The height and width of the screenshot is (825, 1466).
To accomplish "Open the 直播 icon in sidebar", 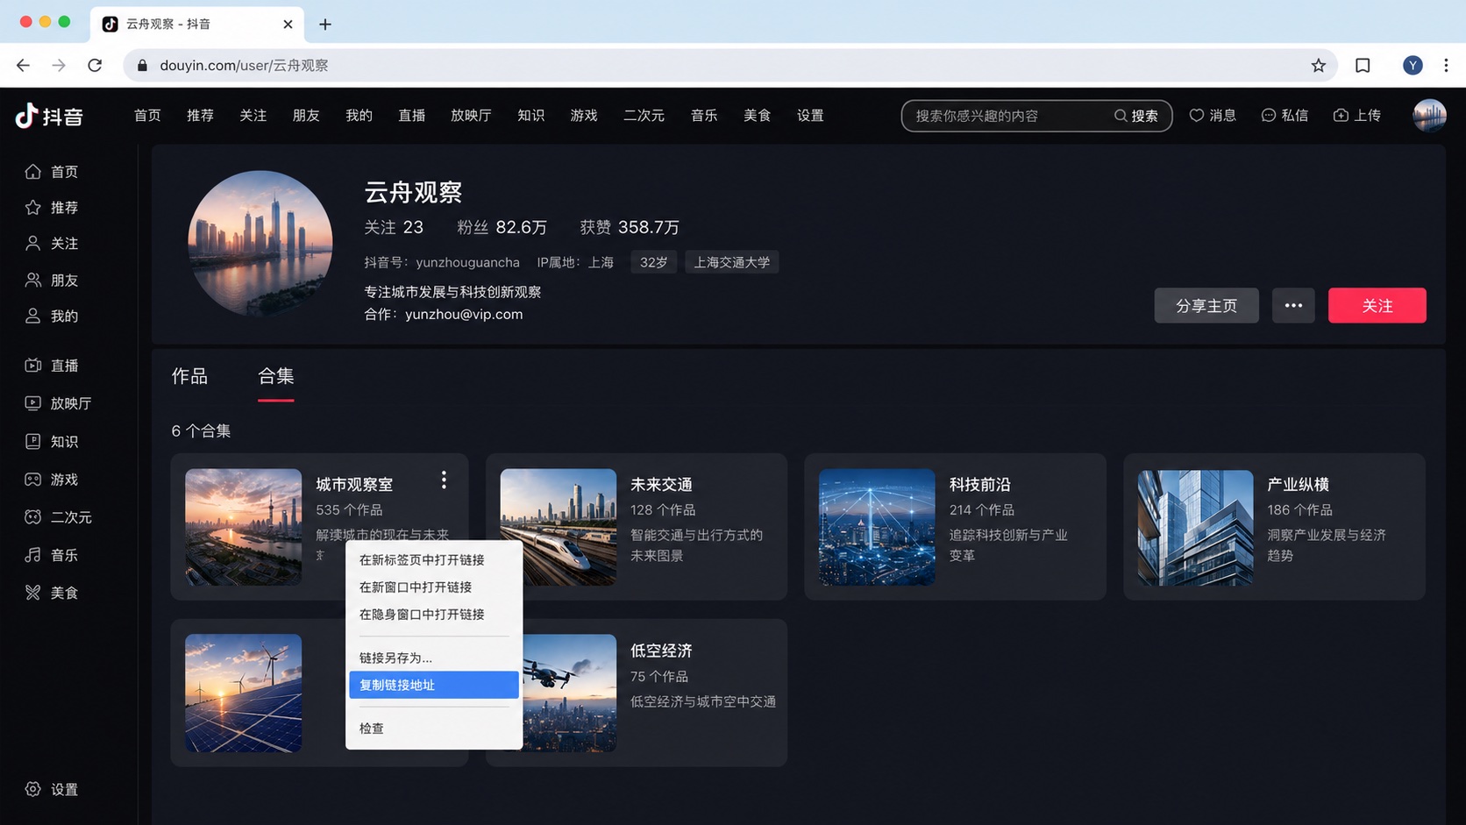I will click(x=32, y=365).
